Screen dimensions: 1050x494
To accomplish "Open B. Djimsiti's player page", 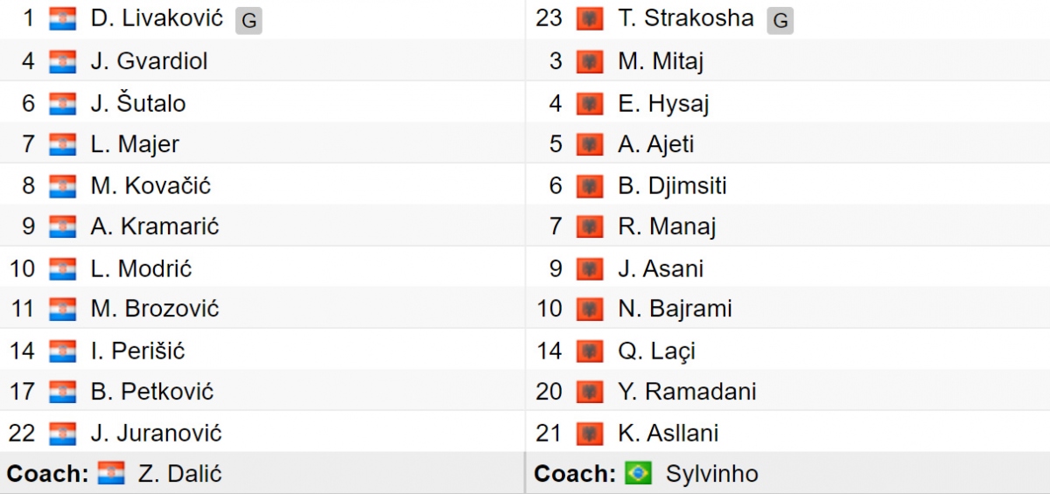I will coord(672,186).
